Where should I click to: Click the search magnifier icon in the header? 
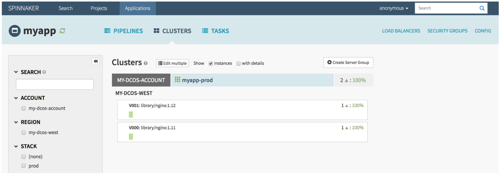pos(482,8)
